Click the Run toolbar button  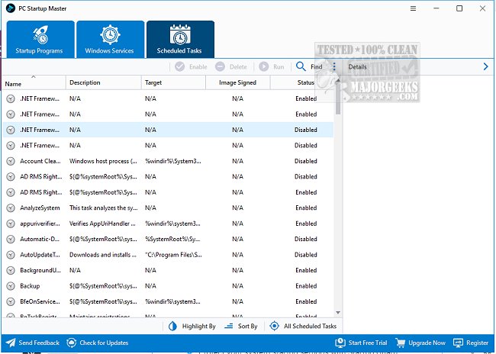pos(272,66)
